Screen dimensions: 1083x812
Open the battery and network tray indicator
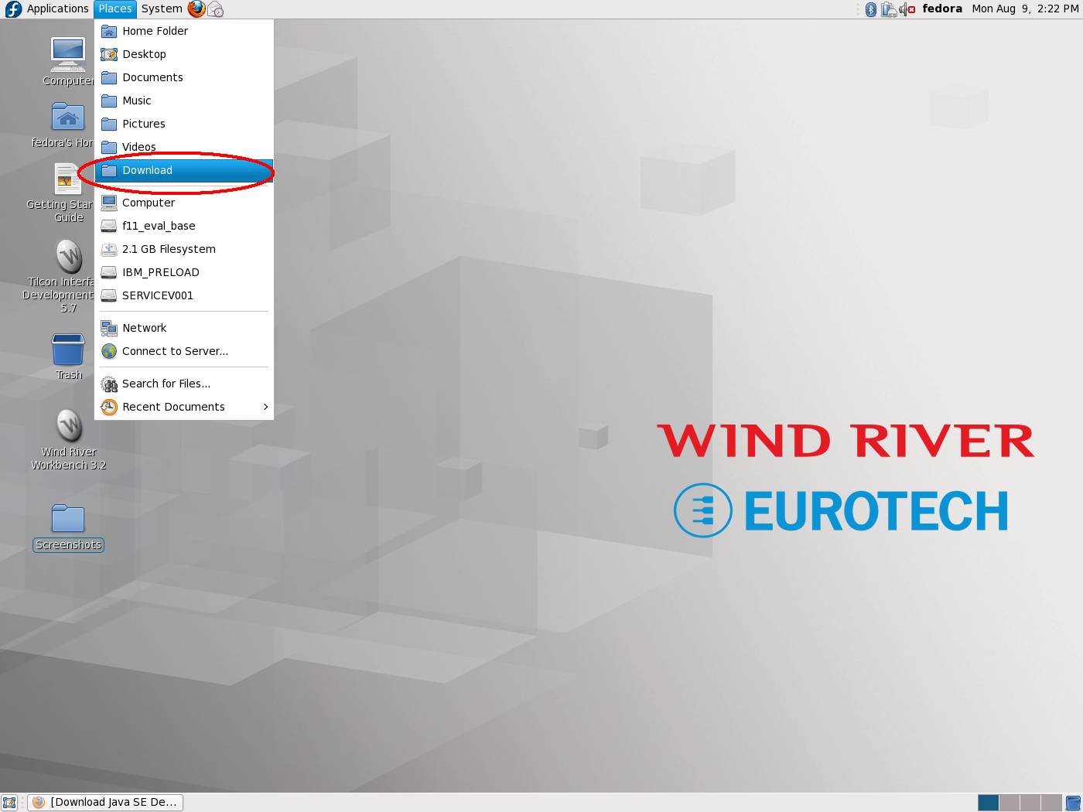888,9
